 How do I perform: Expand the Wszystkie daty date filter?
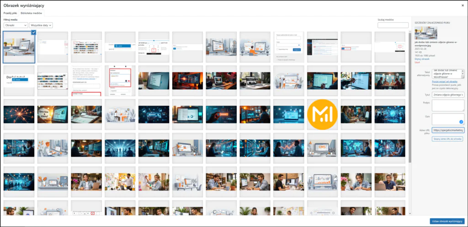coord(42,25)
